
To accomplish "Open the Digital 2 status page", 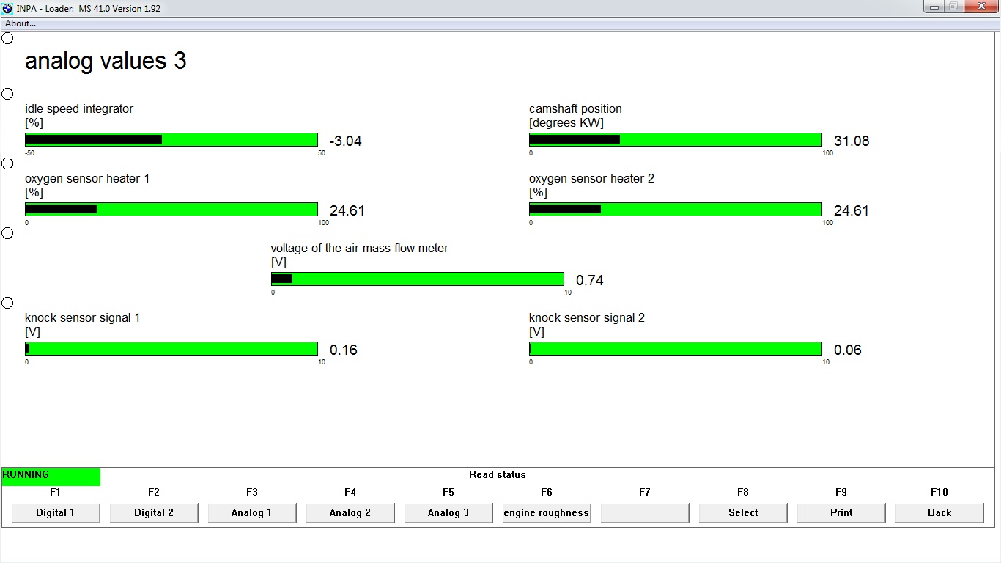I will (154, 512).
